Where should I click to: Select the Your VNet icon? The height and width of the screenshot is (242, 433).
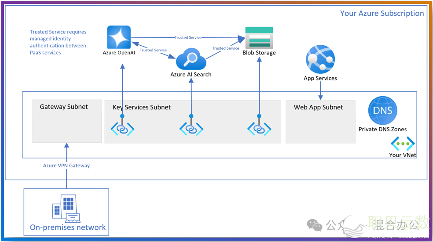(x=403, y=144)
